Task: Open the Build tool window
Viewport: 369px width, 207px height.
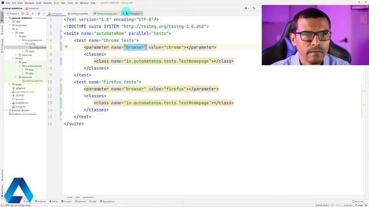Action: (x=93, y=201)
